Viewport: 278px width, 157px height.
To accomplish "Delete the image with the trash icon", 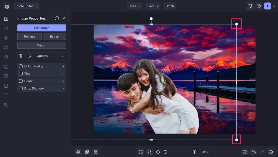I will [x=21, y=56].
